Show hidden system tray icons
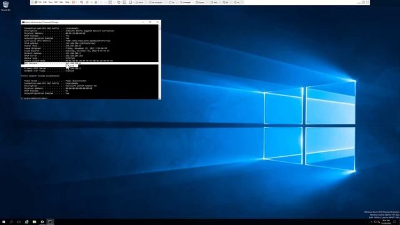The image size is (400, 225). click(371, 222)
